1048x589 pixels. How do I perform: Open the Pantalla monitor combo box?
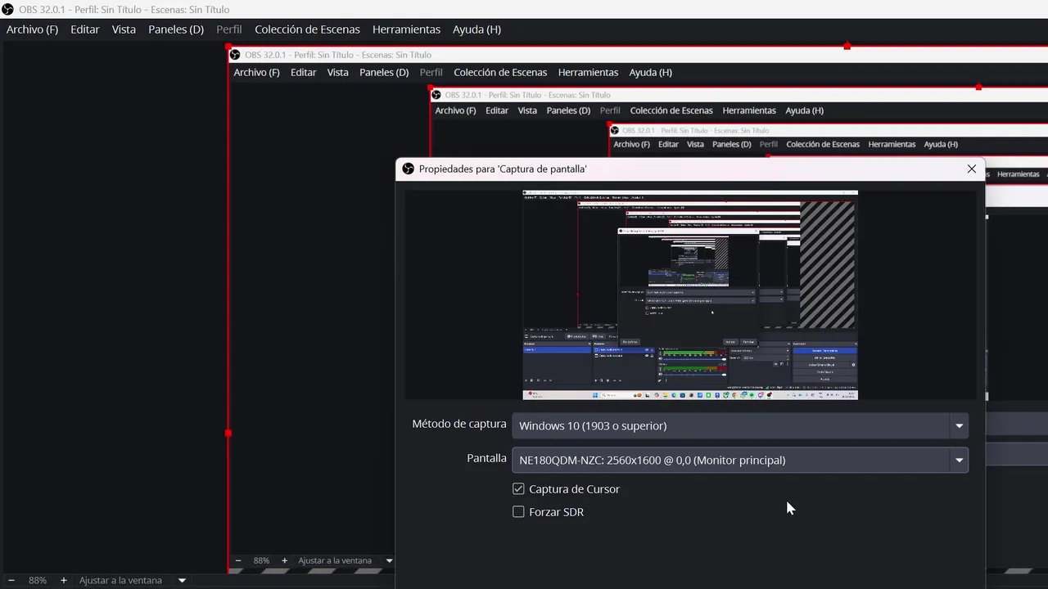tap(740, 460)
